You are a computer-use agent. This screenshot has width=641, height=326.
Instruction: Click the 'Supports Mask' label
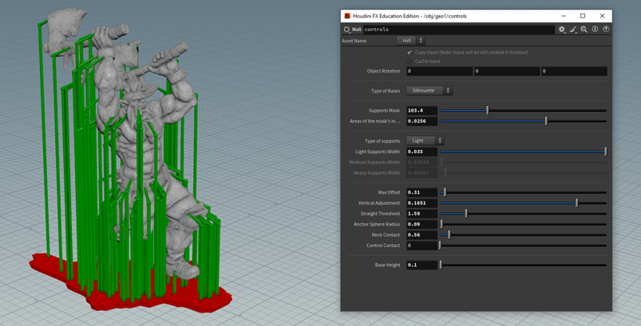coord(384,111)
